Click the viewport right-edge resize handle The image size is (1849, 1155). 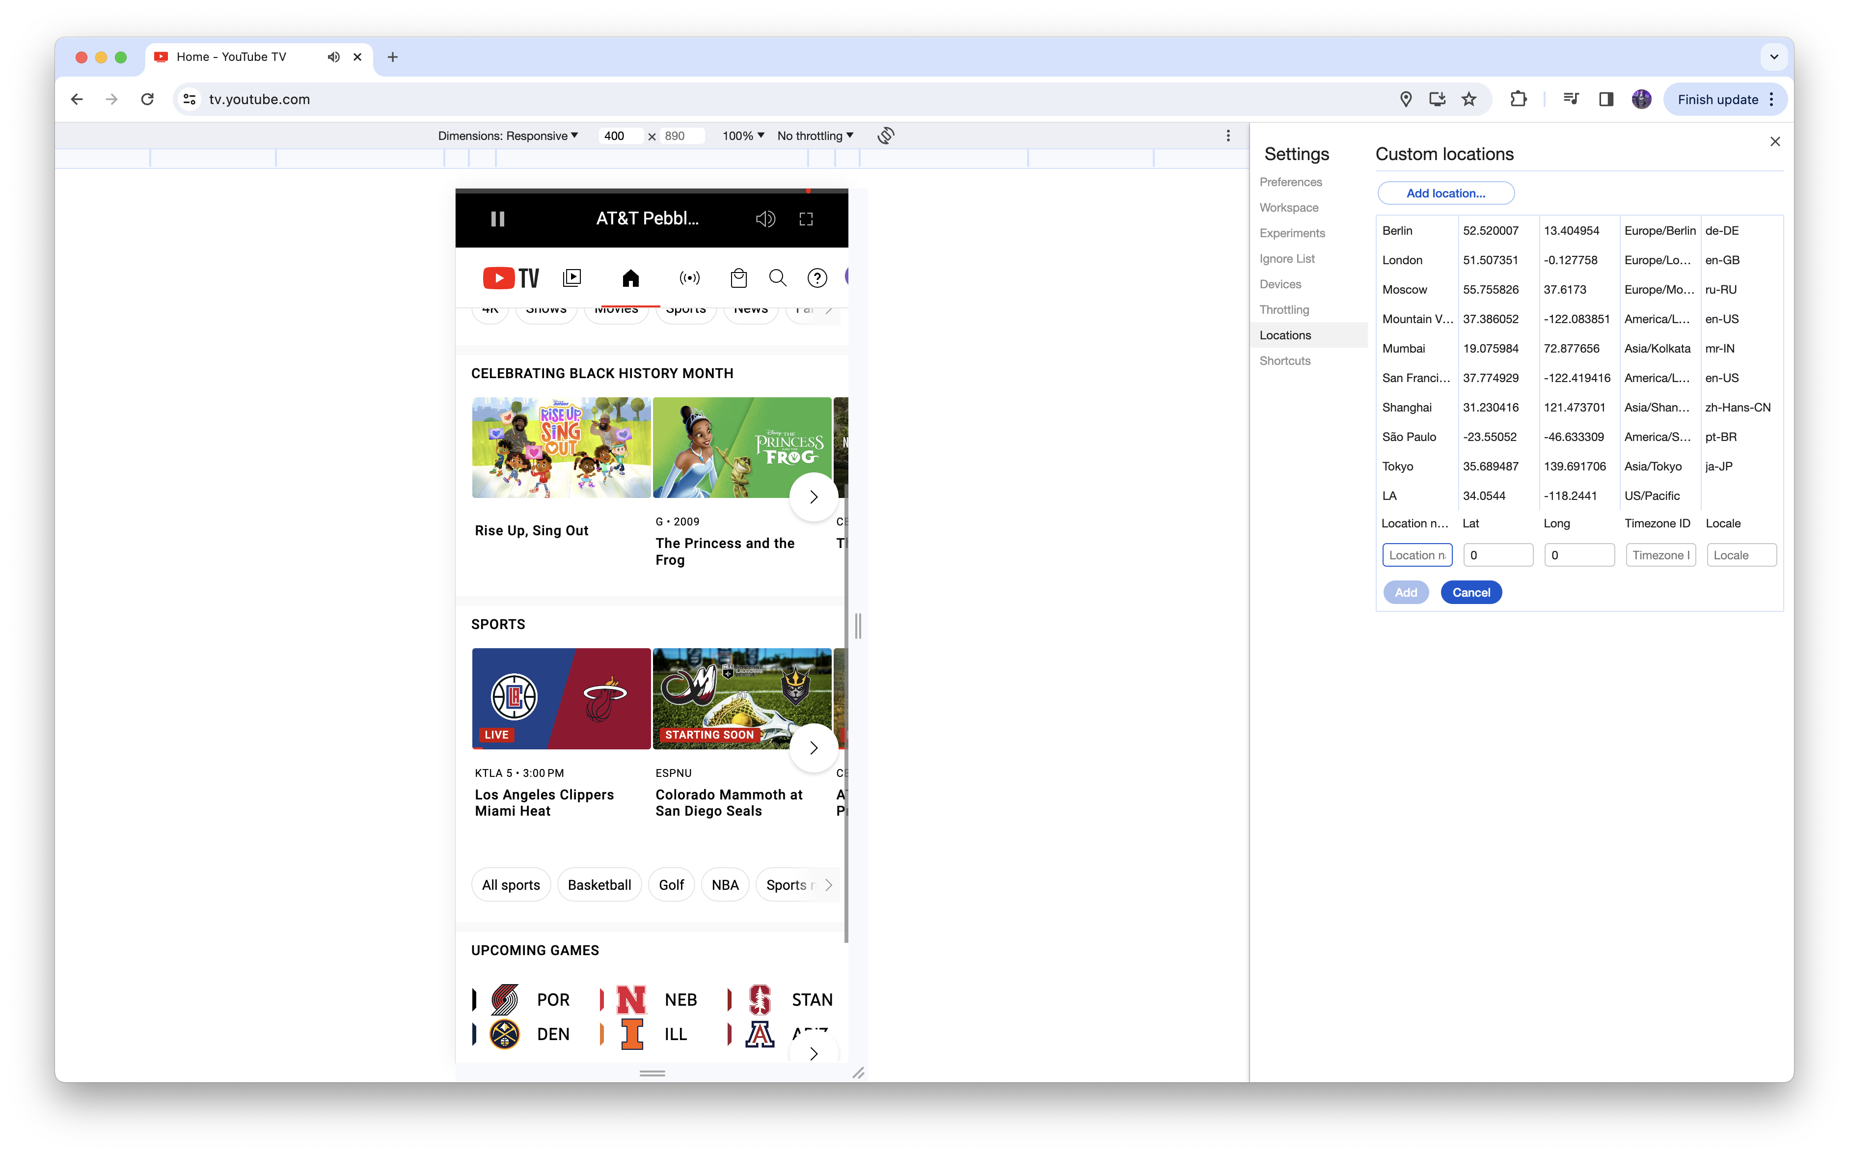point(858,626)
